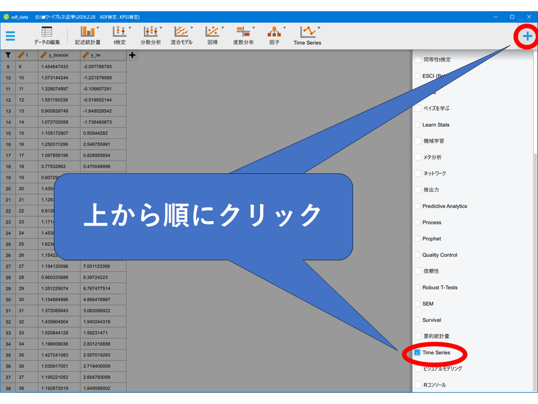
Task: Add a new column with the plus button
Action: pyautogui.click(x=133, y=55)
